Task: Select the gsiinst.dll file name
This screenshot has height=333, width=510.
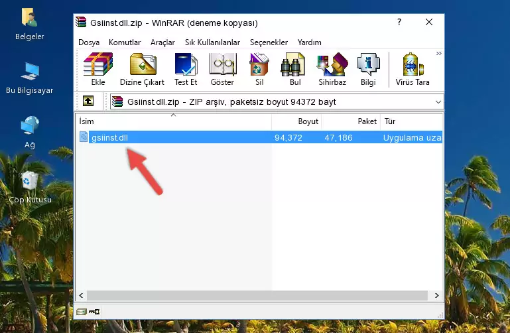Action: [x=109, y=137]
